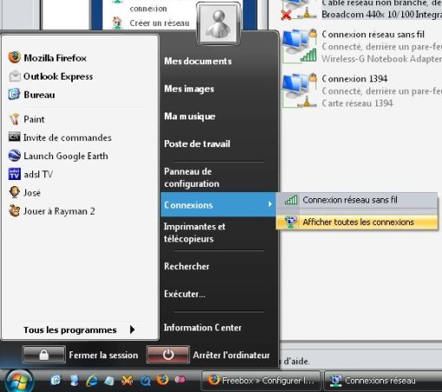Open Mes images folder

tap(189, 88)
